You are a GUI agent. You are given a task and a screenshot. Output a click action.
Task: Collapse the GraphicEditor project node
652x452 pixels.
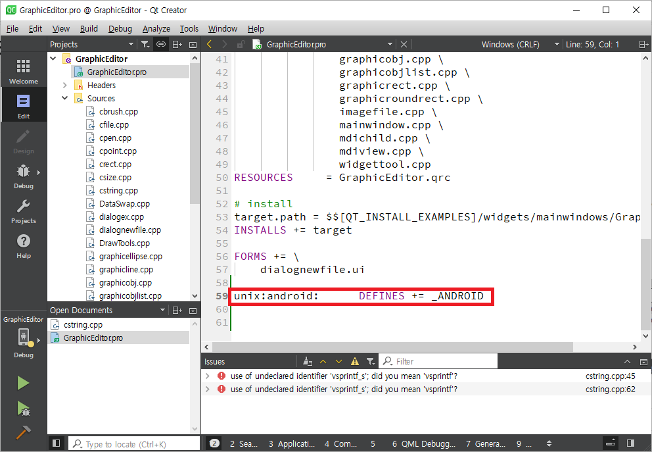pyautogui.click(x=53, y=59)
